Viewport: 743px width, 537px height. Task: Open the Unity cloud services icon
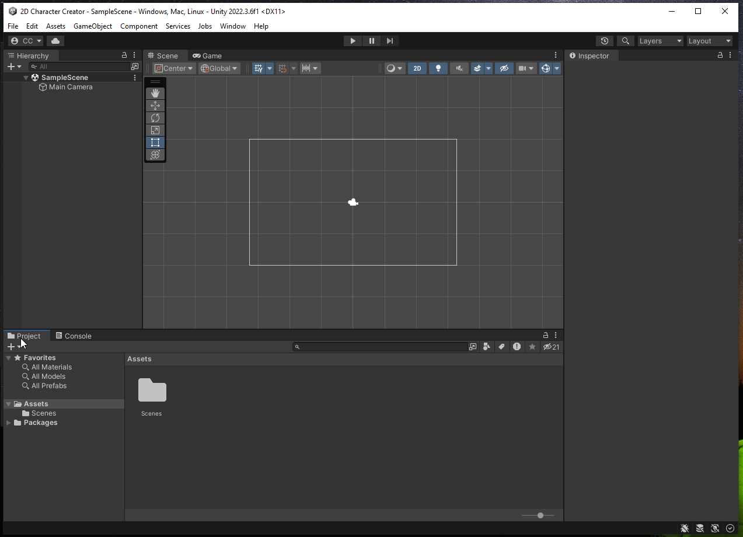[55, 40]
